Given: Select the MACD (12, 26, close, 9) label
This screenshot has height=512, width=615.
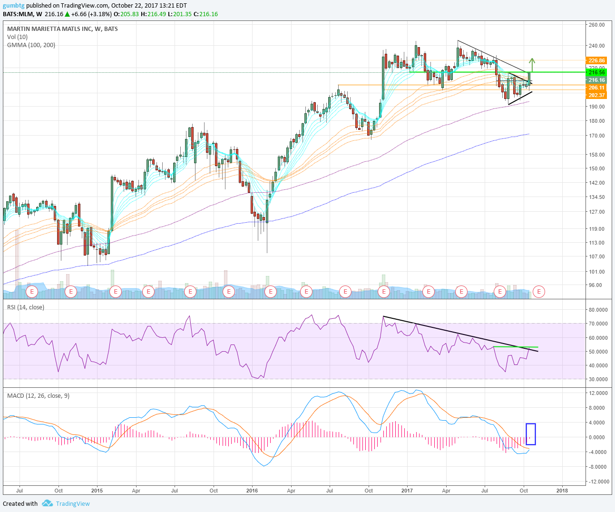Looking at the screenshot, I should [x=38, y=395].
